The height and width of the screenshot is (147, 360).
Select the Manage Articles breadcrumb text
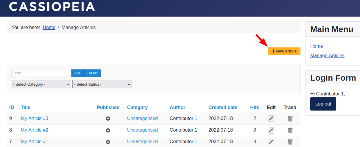pyautogui.click(x=79, y=27)
